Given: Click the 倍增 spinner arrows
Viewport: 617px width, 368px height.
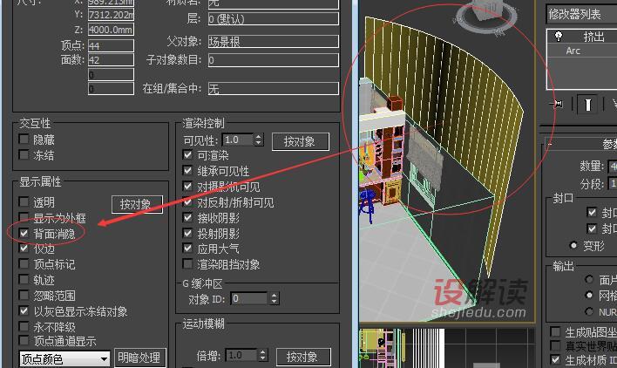Looking at the screenshot, I should pyautogui.click(x=263, y=356).
